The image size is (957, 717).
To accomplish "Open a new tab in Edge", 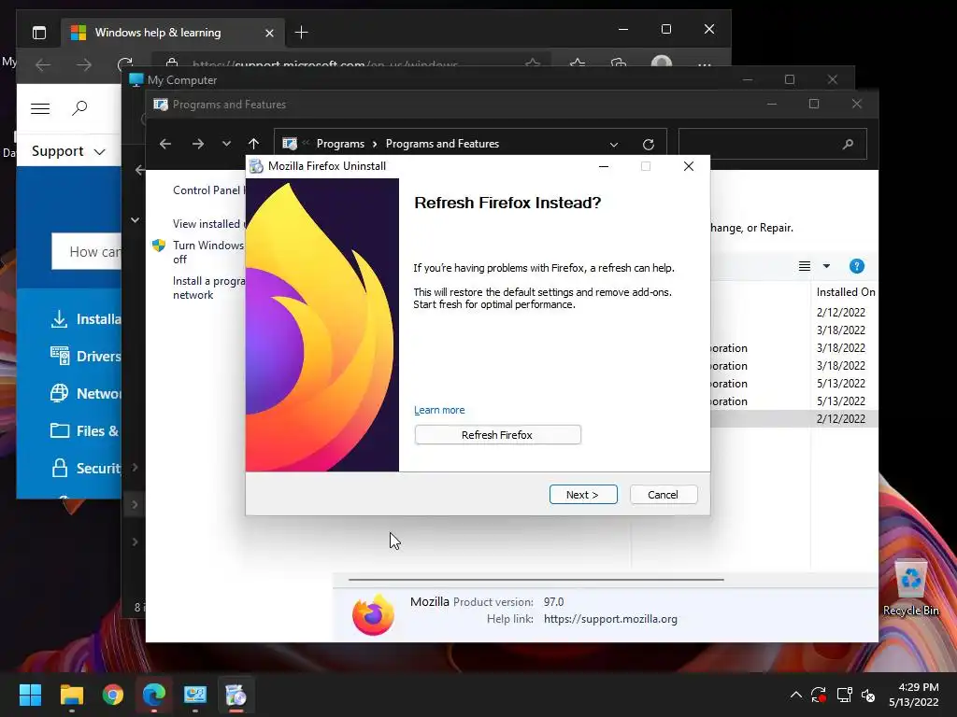I will [x=302, y=33].
